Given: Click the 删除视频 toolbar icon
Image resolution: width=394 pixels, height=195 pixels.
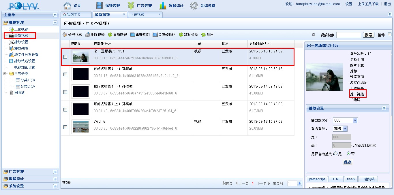Looking at the screenshot, I should (x=87, y=35).
